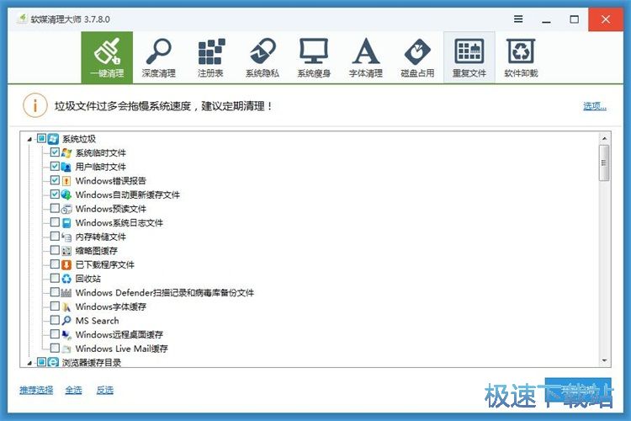Click the 用户临时文件 user icon
Image resolution: width=631 pixels, height=421 pixels.
(66, 167)
